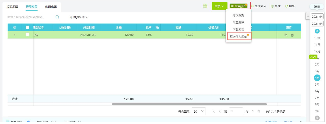Click the search magnifier icon
326x124 pixels.
tap(57, 17)
